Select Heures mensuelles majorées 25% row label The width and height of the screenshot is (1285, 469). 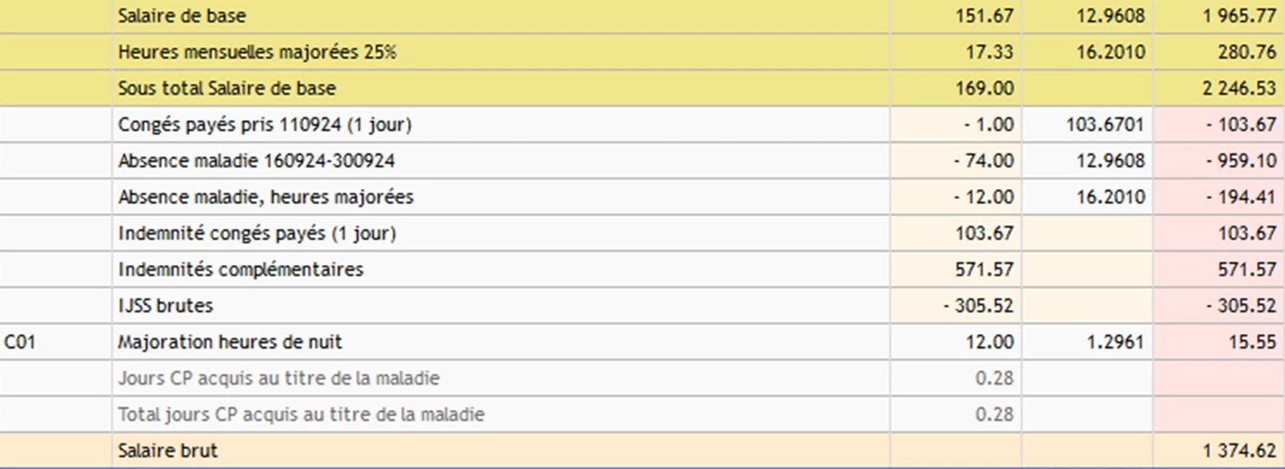pyautogui.click(x=256, y=52)
